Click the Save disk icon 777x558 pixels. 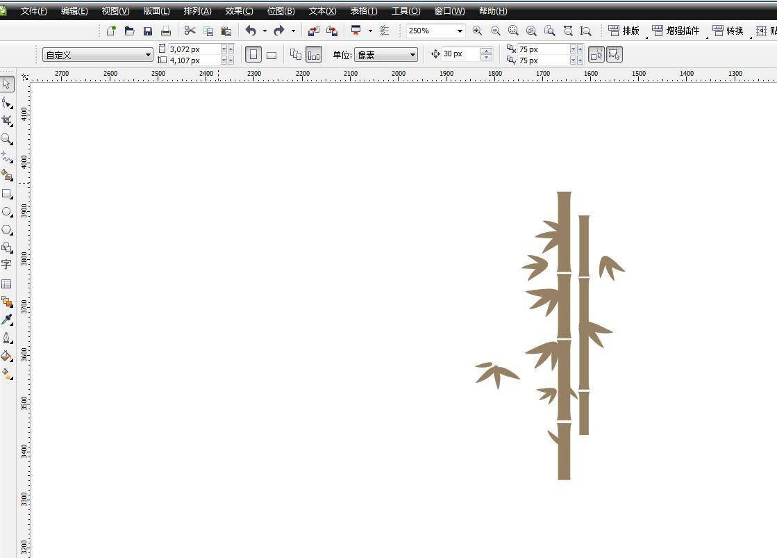pyautogui.click(x=148, y=31)
